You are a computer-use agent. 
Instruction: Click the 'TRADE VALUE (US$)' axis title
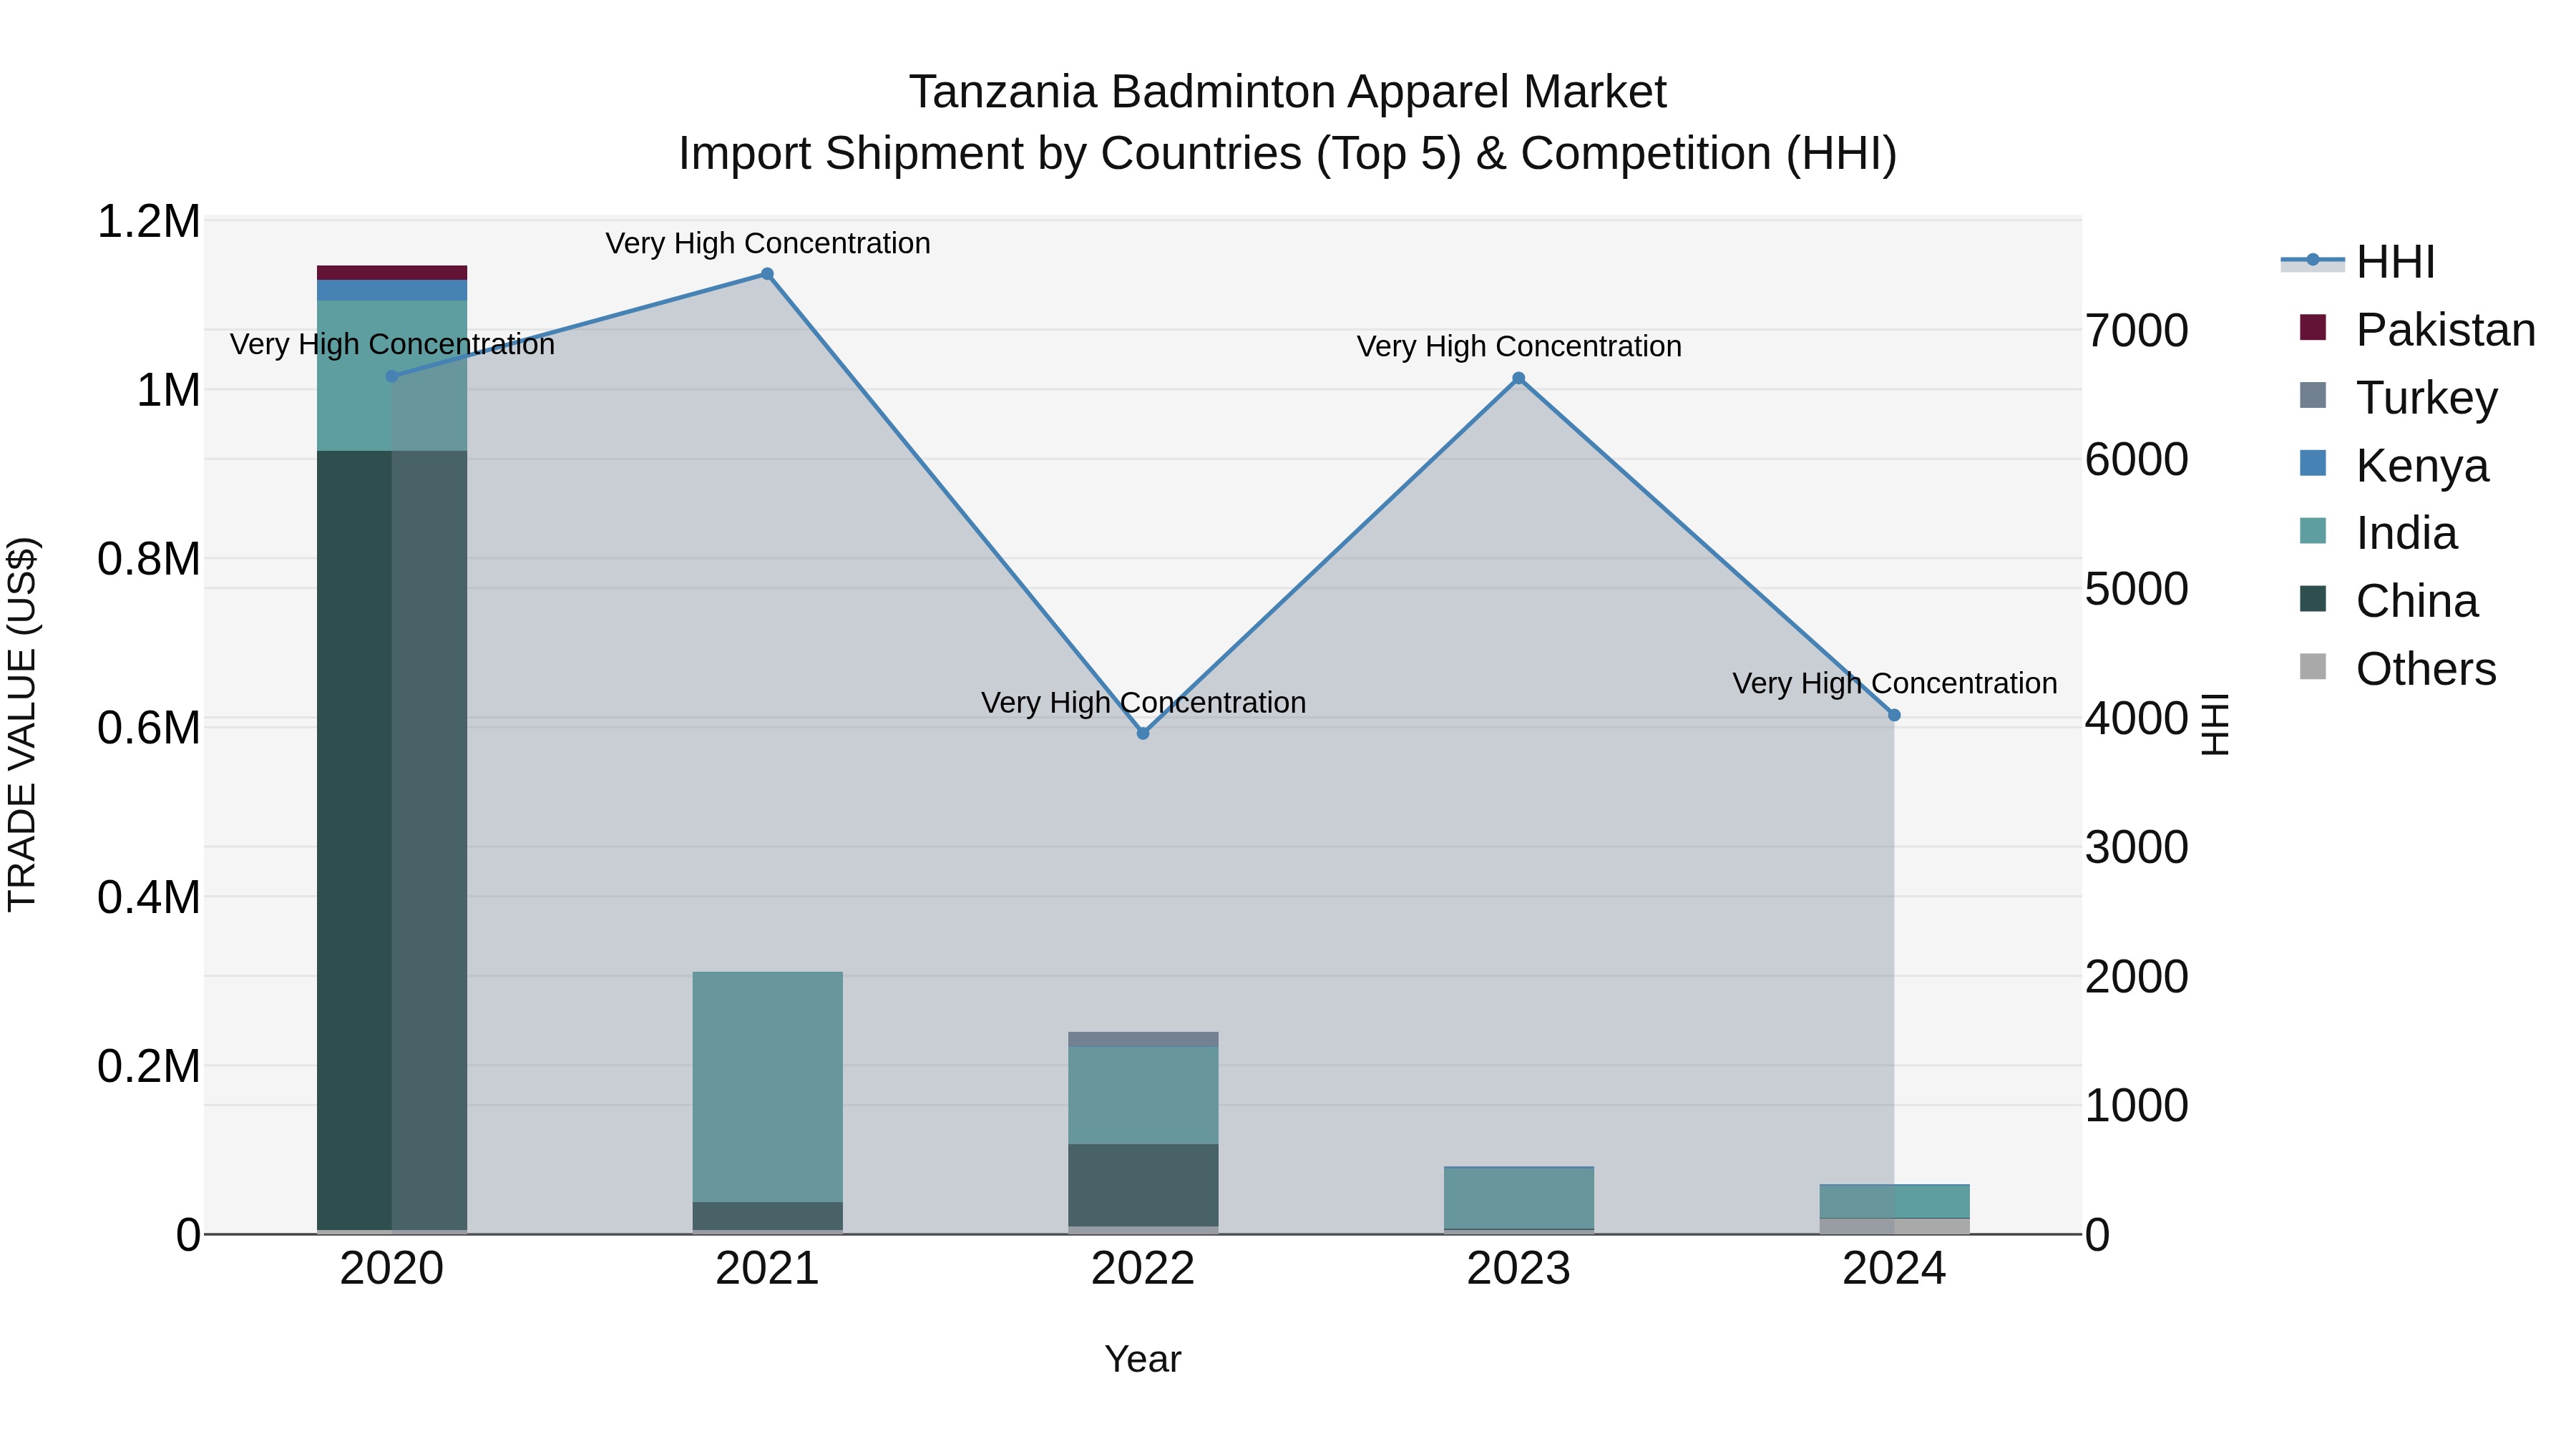coord(22,725)
